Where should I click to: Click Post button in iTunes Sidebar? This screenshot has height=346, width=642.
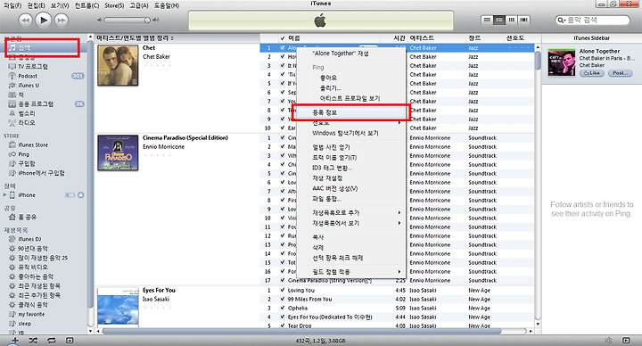tap(620, 73)
